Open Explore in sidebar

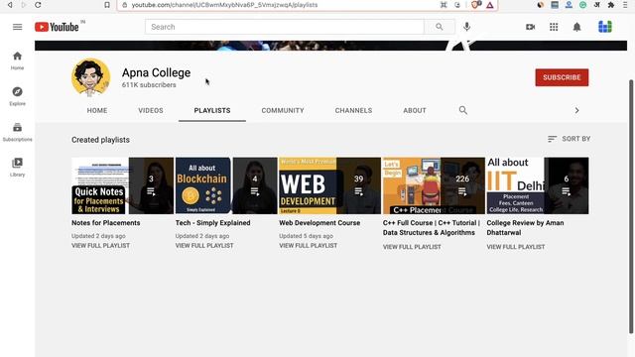tap(18, 96)
